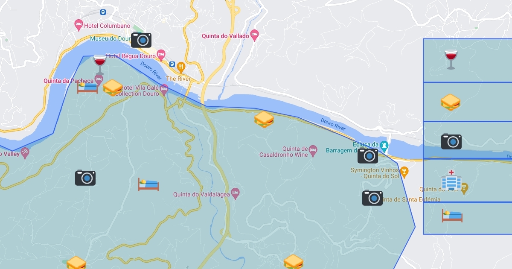Open the Hotel Columbano pin
The height and width of the screenshot is (269, 512).
pyautogui.click(x=79, y=25)
